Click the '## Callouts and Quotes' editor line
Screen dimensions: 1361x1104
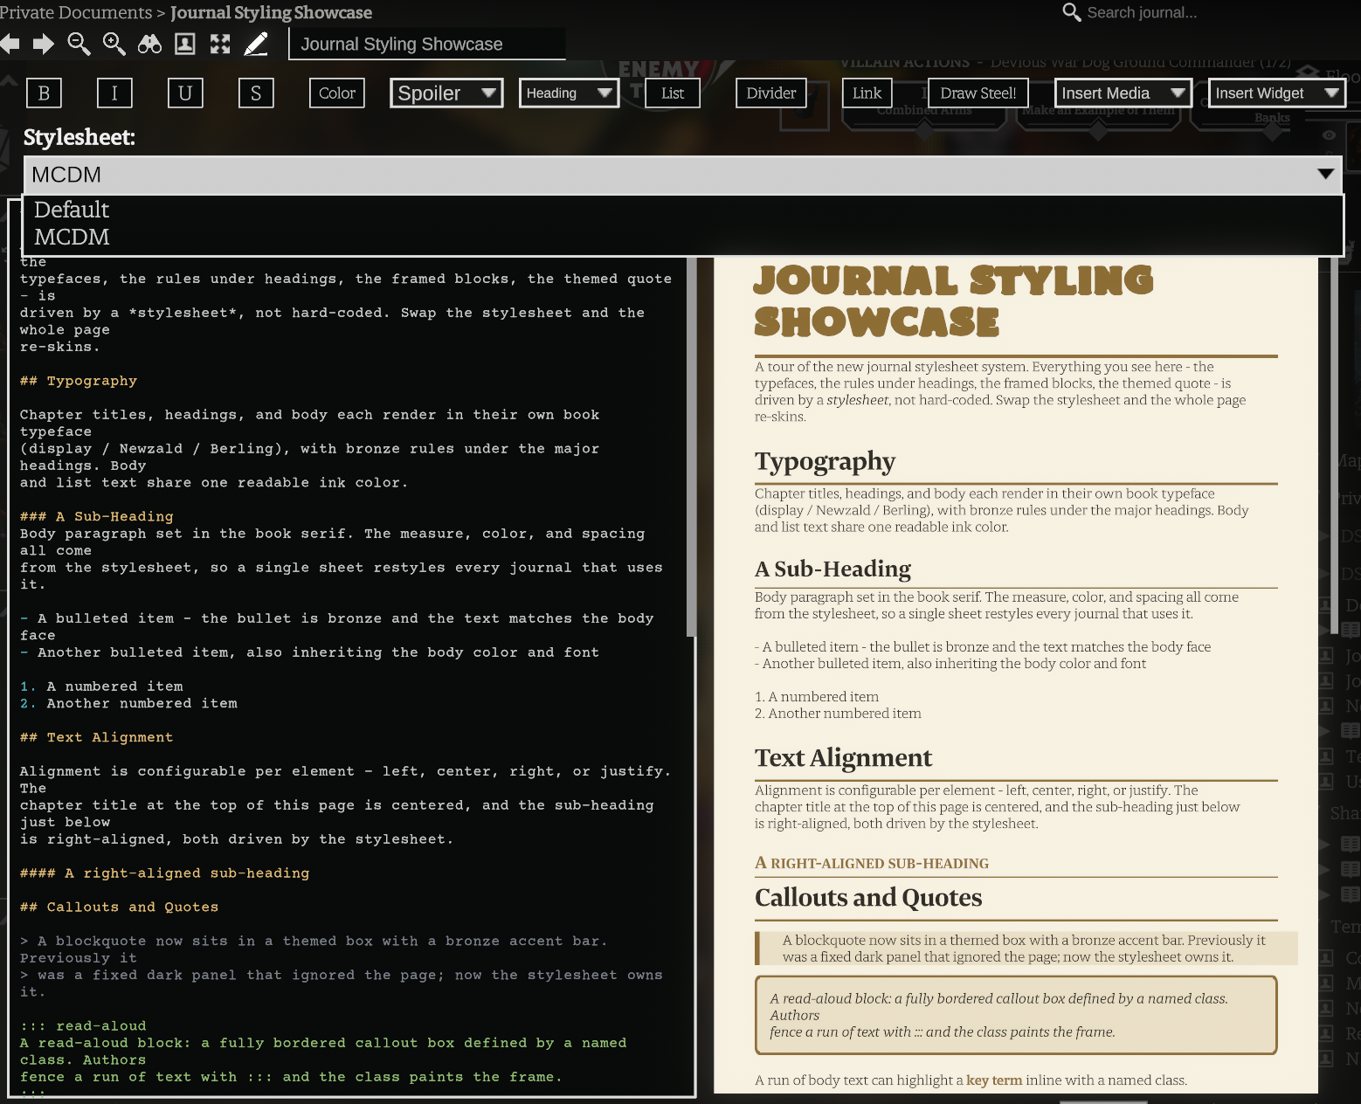[x=120, y=907]
